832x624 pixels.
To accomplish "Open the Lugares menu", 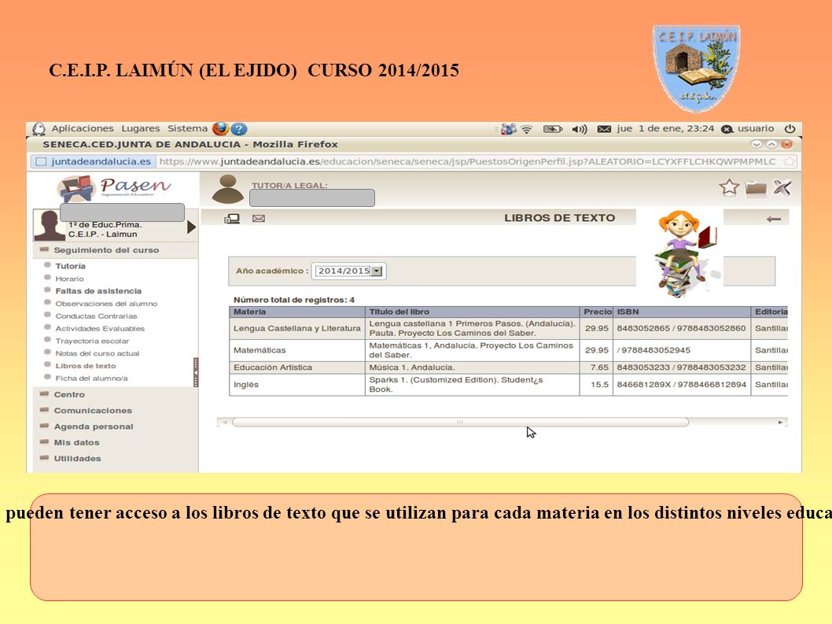I will tap(141, 128).
